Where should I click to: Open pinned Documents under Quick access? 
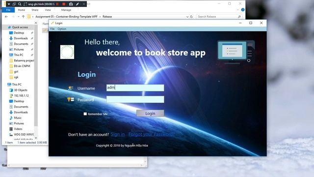[x=21, y=44]
